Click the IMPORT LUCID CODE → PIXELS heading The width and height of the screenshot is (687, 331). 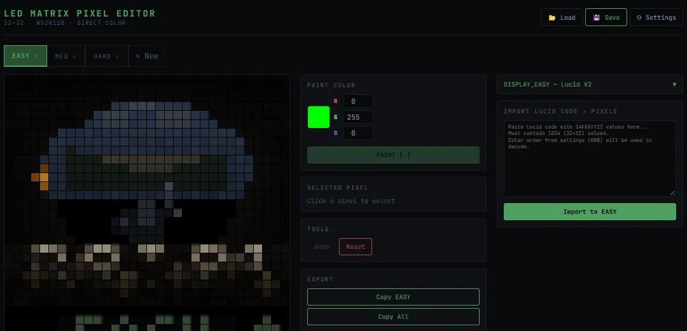560,111
